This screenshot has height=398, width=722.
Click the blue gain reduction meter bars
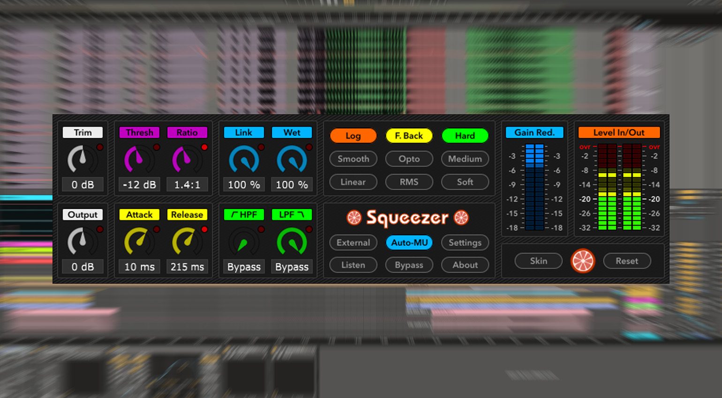pos(534,187)
